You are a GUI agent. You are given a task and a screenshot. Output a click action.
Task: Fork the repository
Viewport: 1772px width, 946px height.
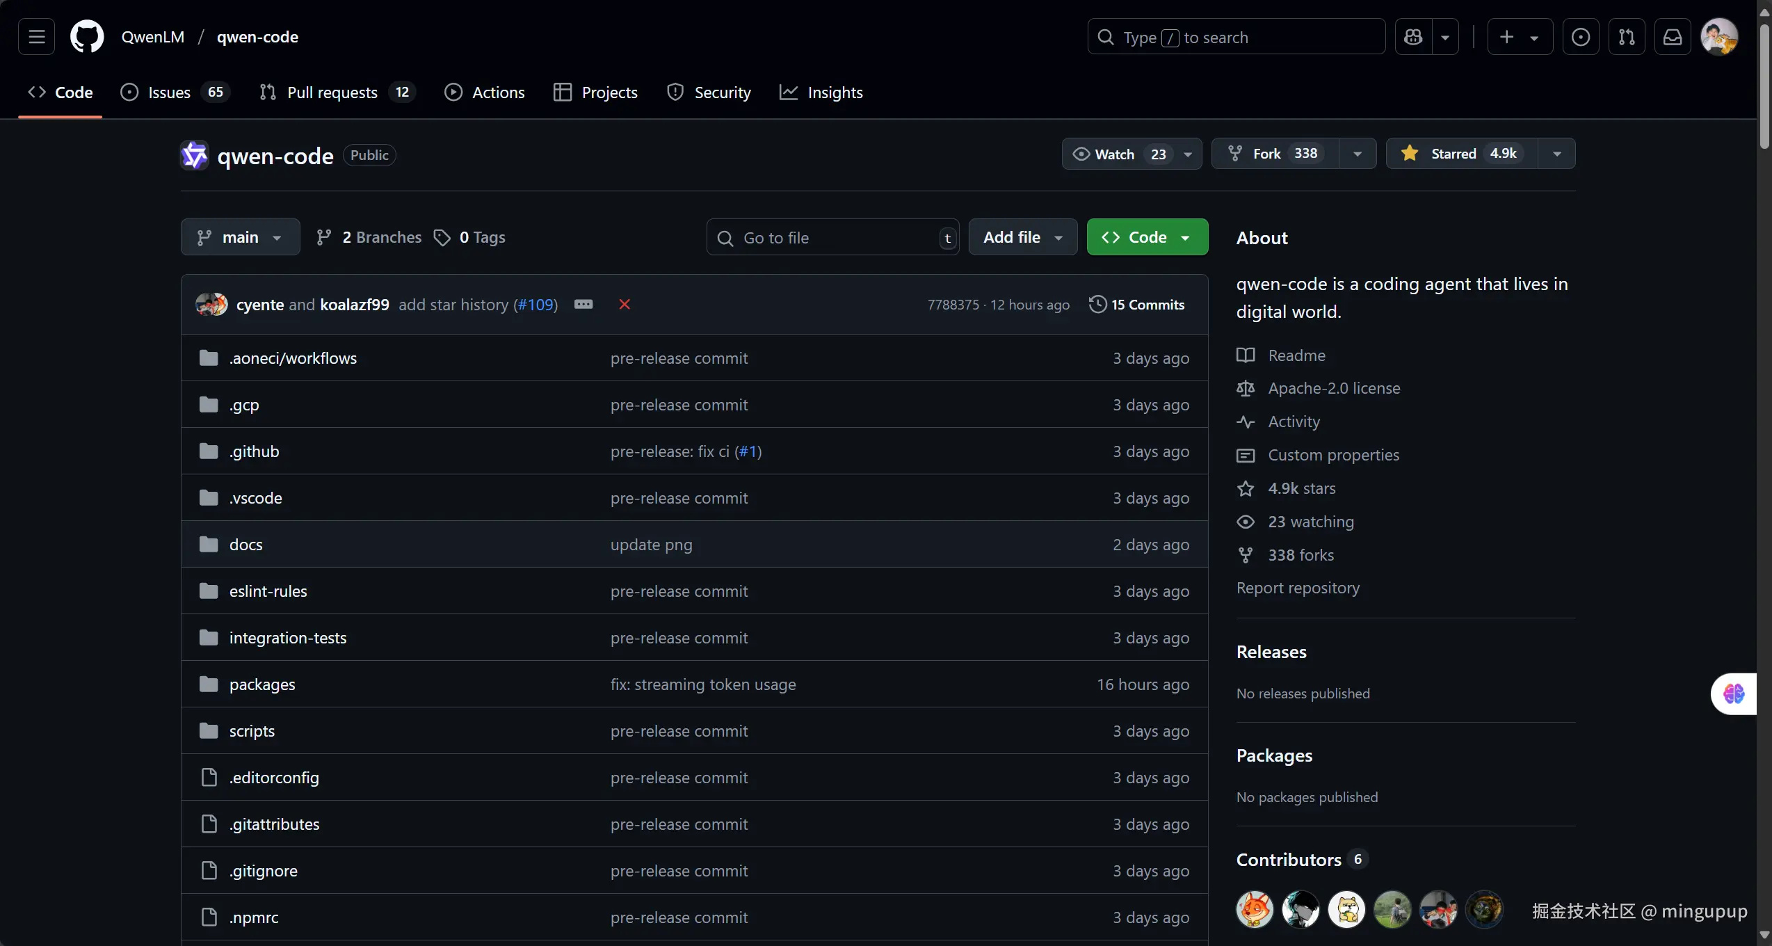coord(1275,154)
